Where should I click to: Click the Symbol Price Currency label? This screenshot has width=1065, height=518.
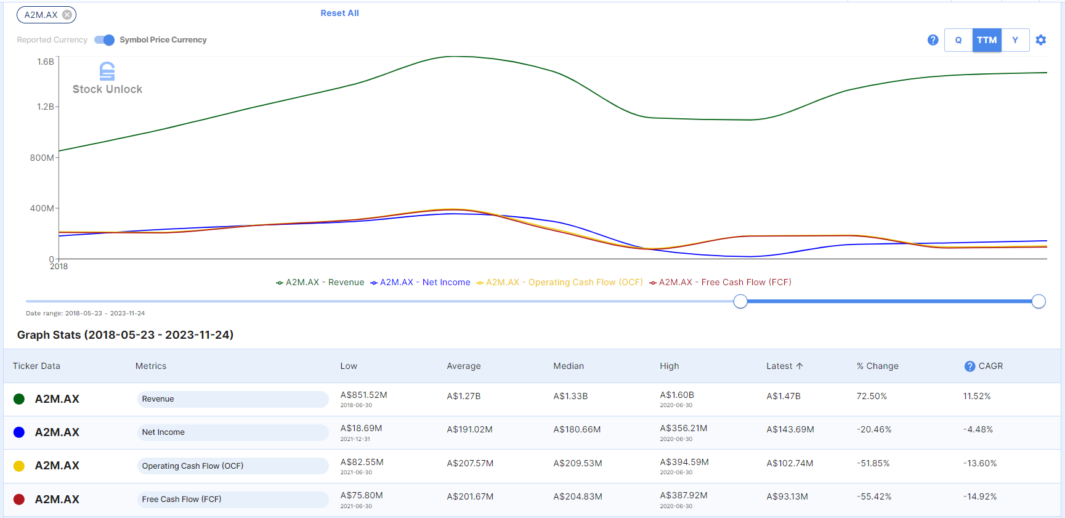(163, 40)
